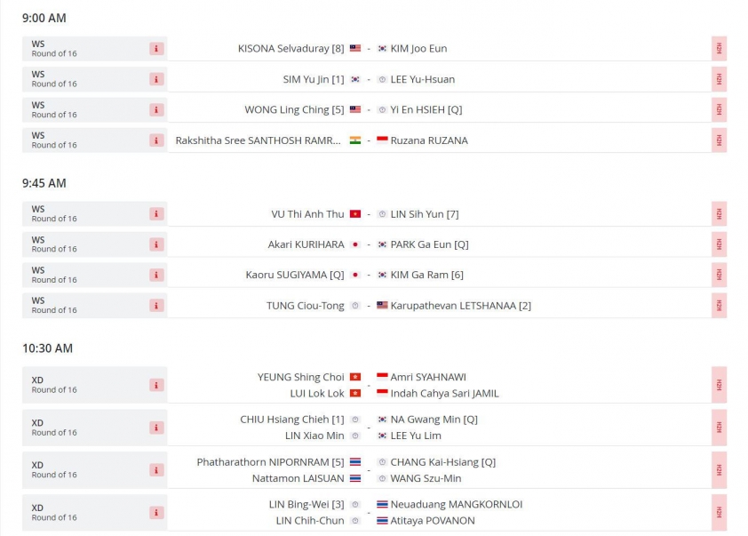This screenshot has width=748, height=536.
Task: Click Malaysia flag beside KISONA Selvaduray
Action: click(x=355, y=48)
